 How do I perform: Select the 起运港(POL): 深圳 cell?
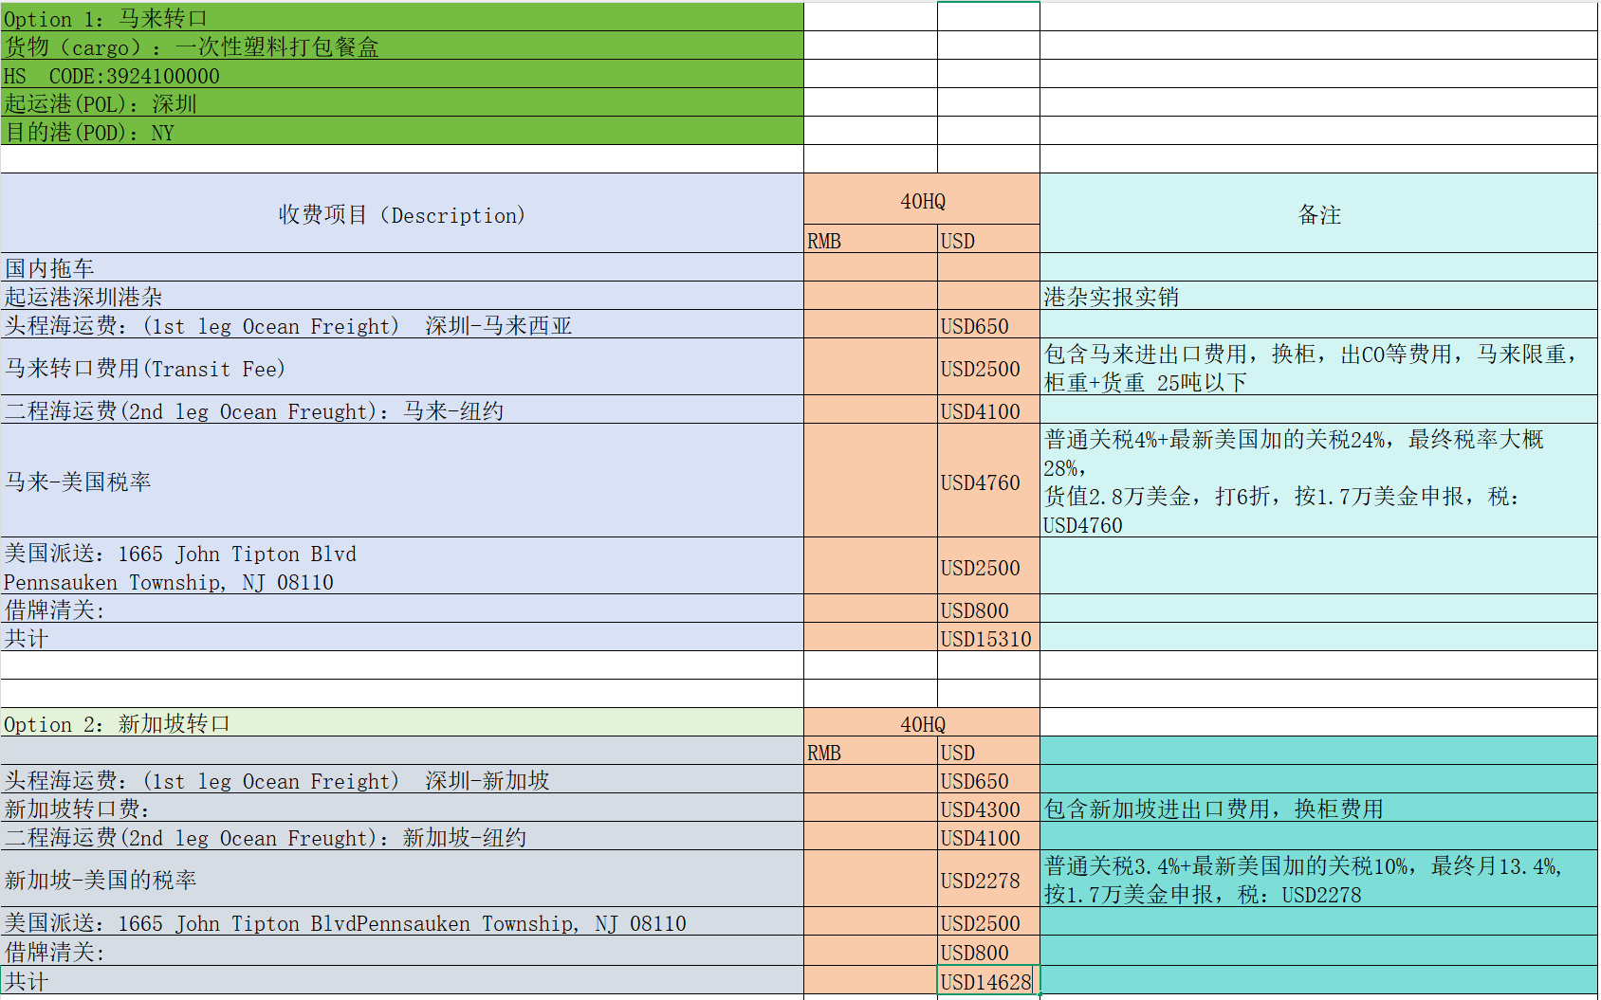click(x=401, y=104)
